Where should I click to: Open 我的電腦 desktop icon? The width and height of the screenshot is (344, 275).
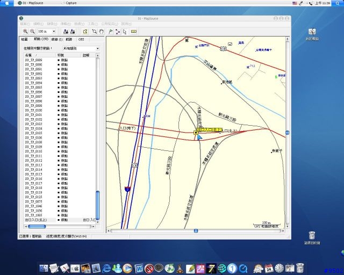click(x=312, y=34)
